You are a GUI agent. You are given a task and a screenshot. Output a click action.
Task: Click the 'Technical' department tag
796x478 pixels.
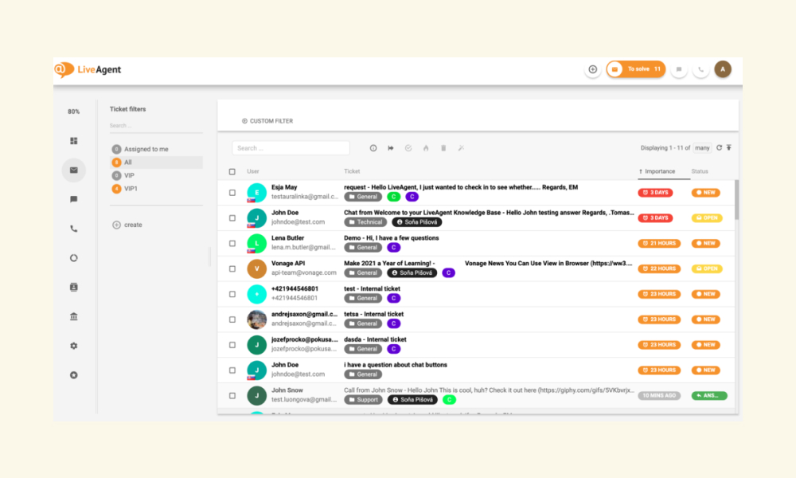[365, 222]
